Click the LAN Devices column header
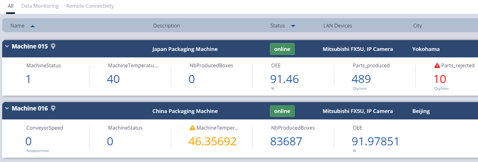 click(338, 26)
